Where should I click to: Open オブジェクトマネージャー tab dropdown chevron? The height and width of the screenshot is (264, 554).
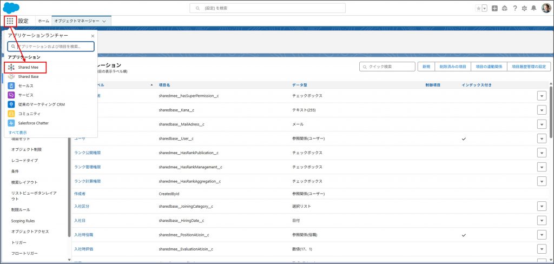point(104,21)
